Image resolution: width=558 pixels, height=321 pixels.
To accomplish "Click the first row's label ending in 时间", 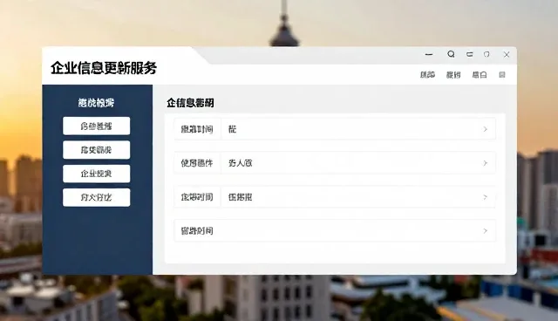I will click(x=197, y=129).
